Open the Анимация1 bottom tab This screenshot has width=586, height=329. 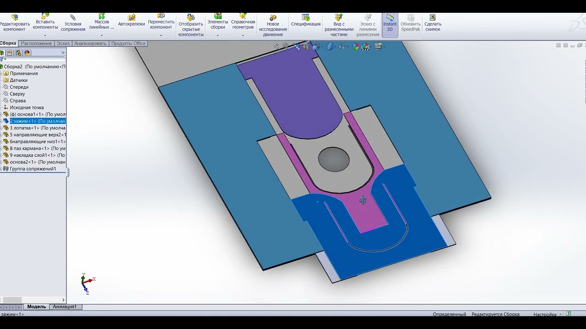point(65,307)
